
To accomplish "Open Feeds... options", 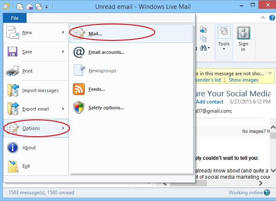I will (131, 89).
